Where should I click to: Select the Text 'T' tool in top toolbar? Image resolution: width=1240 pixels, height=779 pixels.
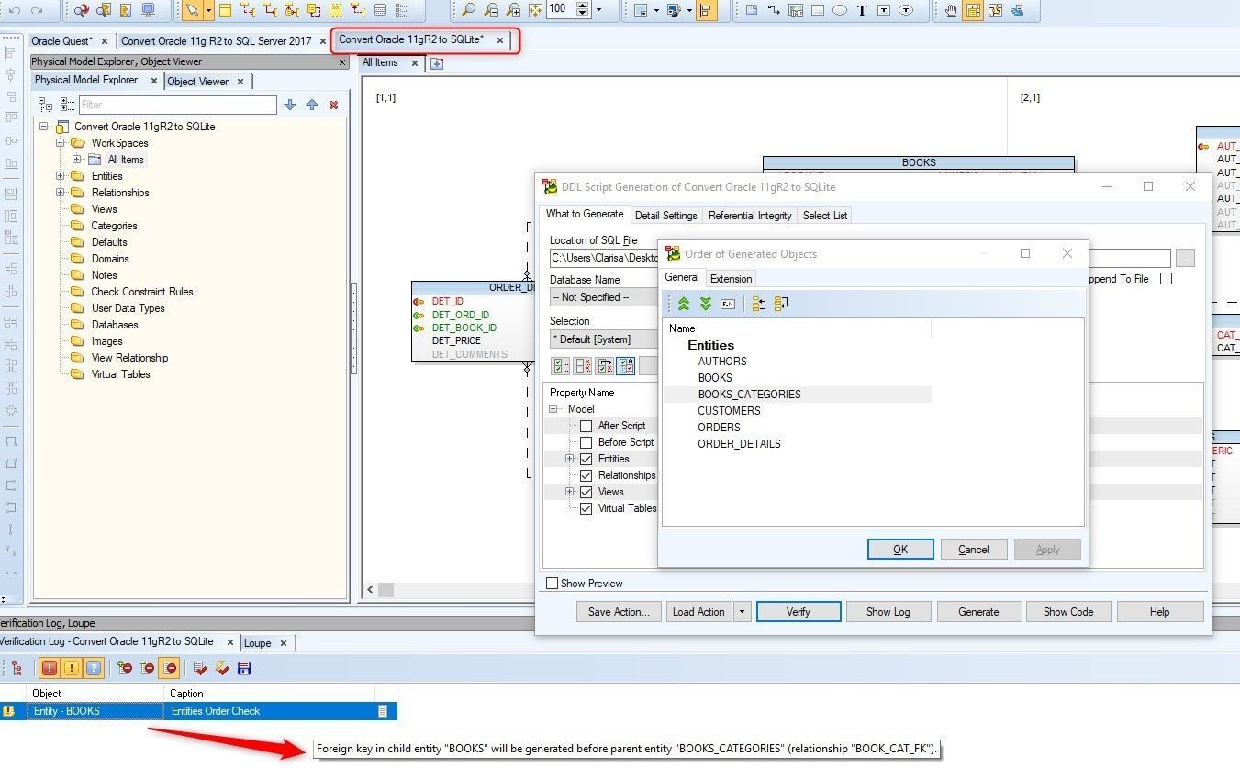(862, 10)
